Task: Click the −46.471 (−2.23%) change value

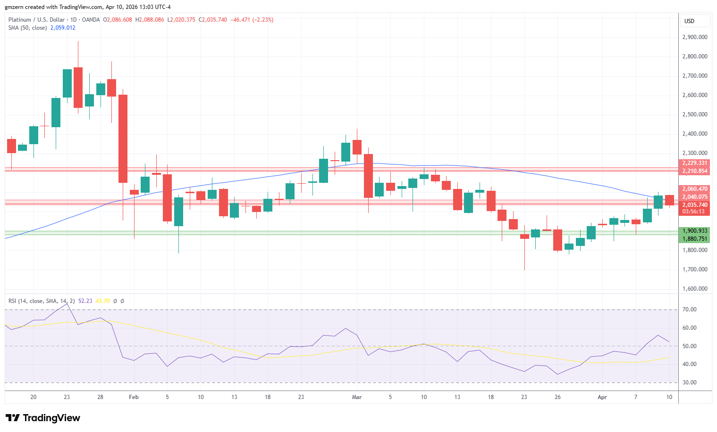Action: [x=252, y=20]
